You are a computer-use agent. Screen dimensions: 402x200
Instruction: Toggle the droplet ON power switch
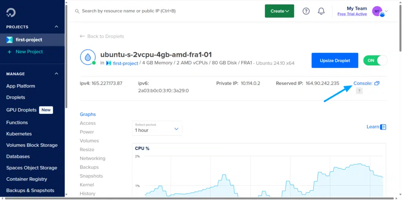click(375, 60)
